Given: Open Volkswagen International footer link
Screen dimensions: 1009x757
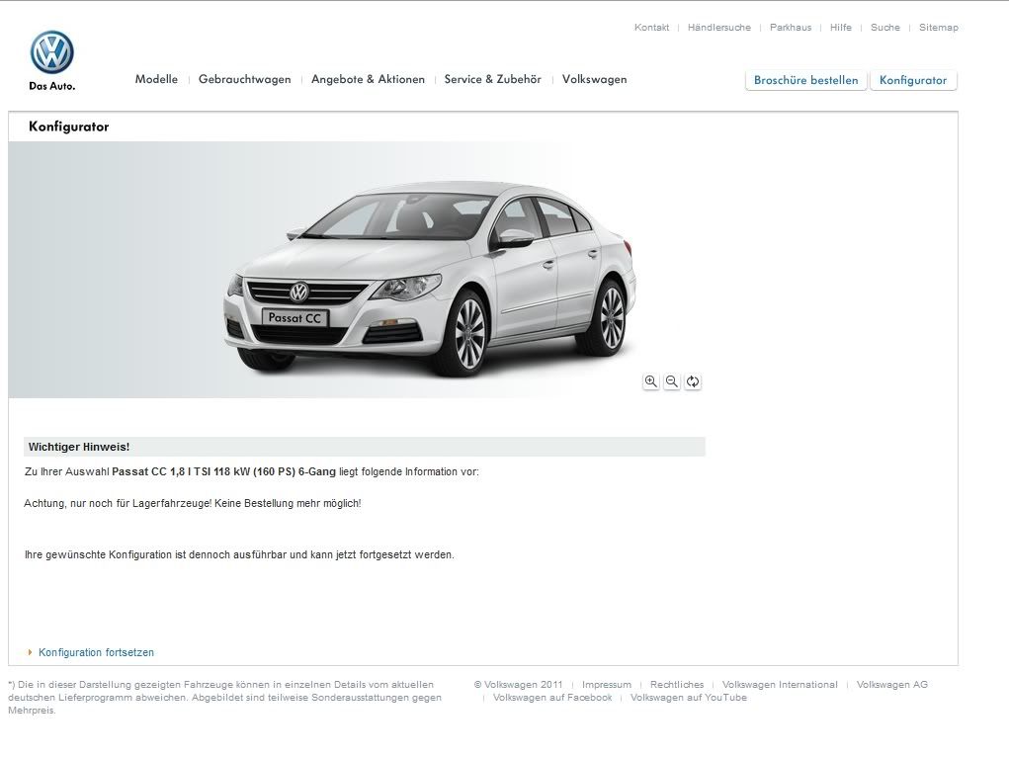Looking at the screenshot, I should tap(780, 684).
